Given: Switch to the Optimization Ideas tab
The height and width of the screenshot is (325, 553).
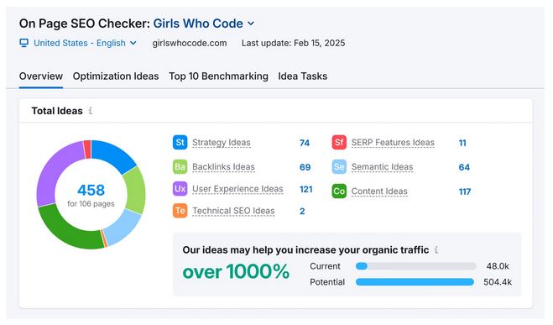Looking at the screenshot, I should pos(116,76).
